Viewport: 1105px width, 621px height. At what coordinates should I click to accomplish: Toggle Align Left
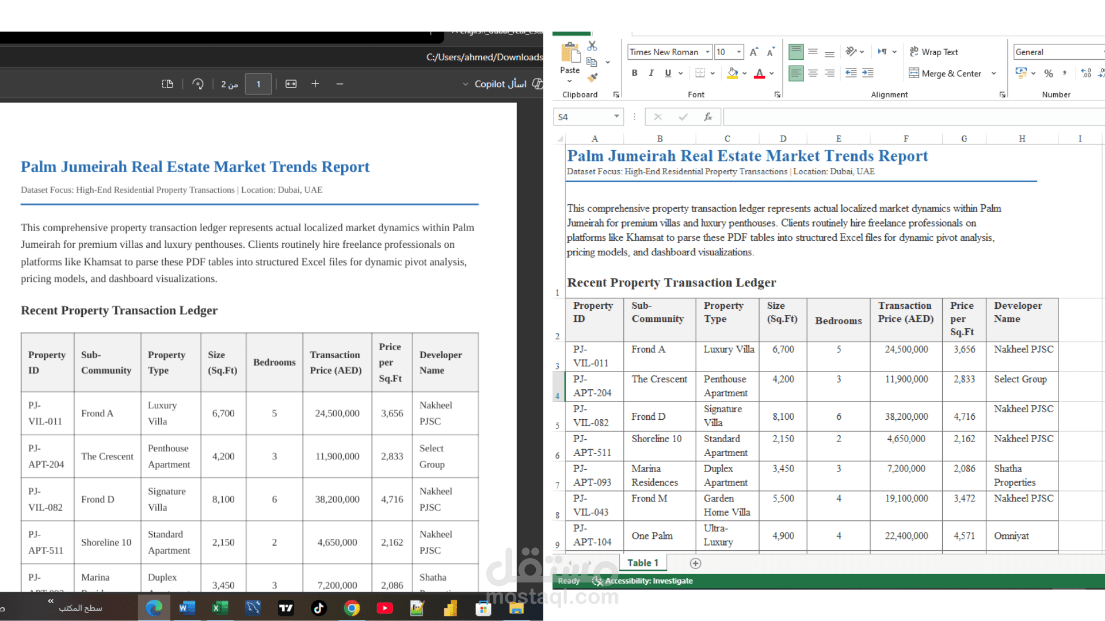tap(796, 73)
